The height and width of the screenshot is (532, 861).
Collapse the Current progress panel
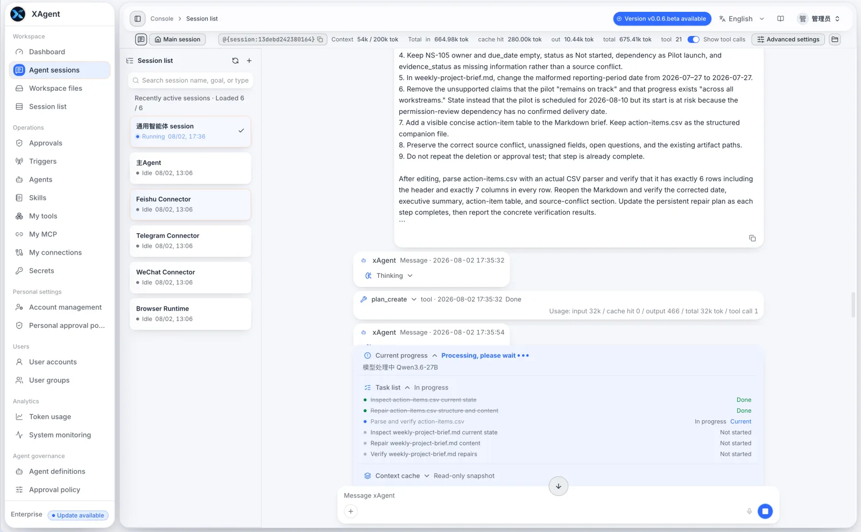pyautogui.click(x=435, y=356)
